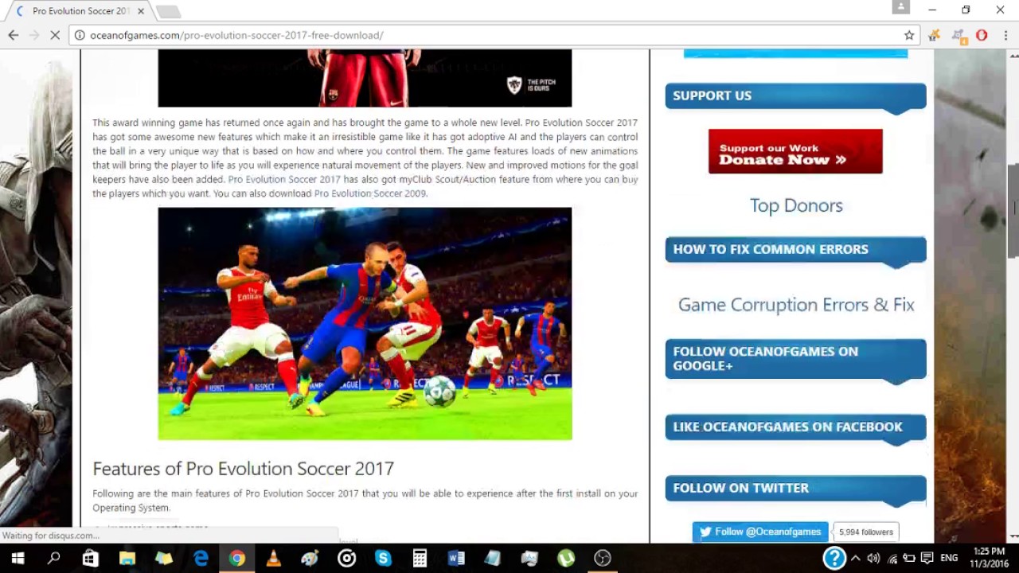Screen dimensions: 1019x573
Task: Open File Explorer from the taskbar
Action: [x=127, y=558]
